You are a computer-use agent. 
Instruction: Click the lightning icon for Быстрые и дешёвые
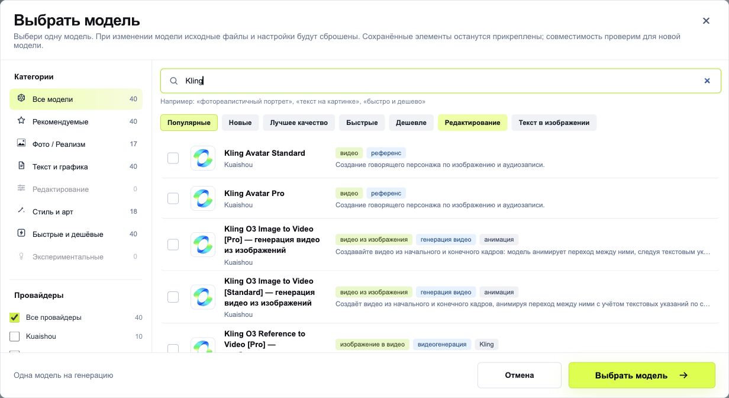pyautogui.click(x=21, y=234)
